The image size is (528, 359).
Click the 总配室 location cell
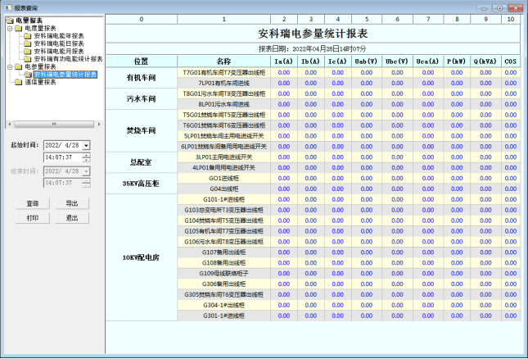[142, 162]
